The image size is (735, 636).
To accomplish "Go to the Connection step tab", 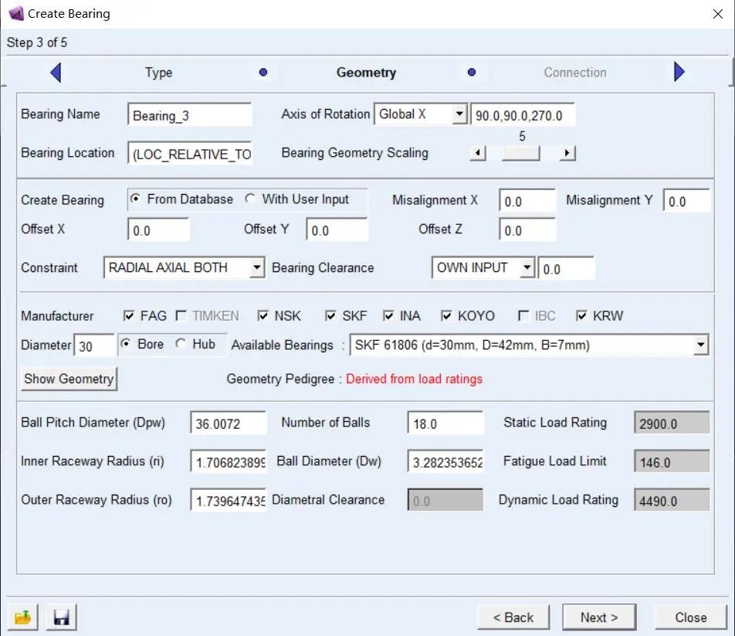I will coord(574,73).
